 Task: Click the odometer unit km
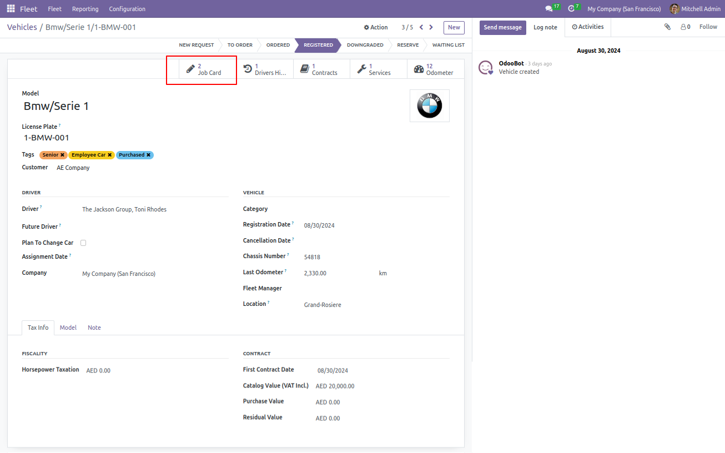(383, 273)
